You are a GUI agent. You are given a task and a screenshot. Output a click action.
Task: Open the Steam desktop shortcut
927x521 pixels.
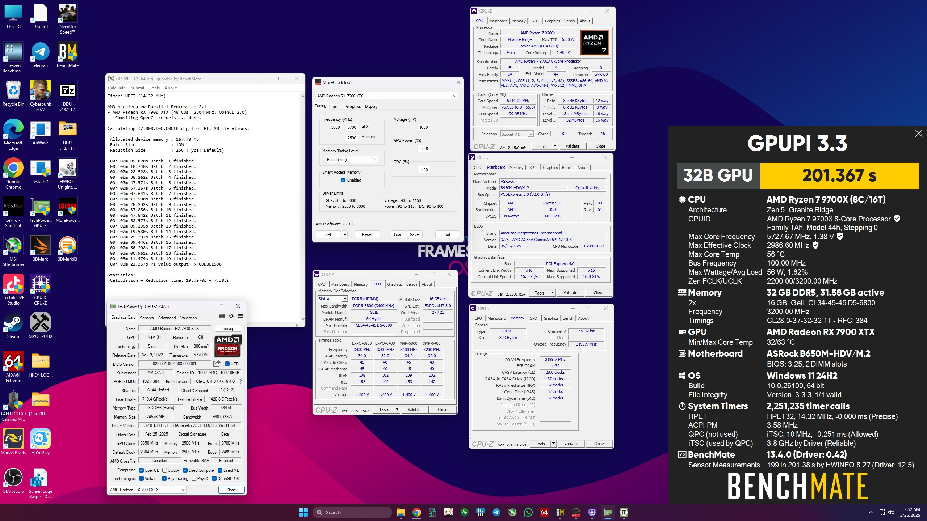point(13,326)
